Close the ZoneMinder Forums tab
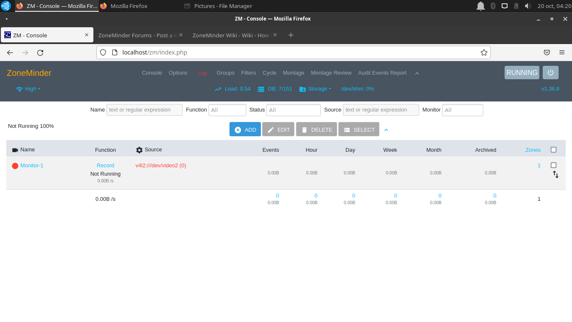 (181, 35)
